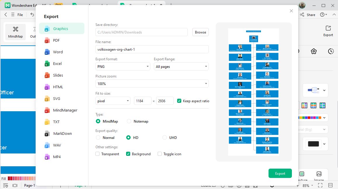Select the third theme grid icon

tap(323, 105)
